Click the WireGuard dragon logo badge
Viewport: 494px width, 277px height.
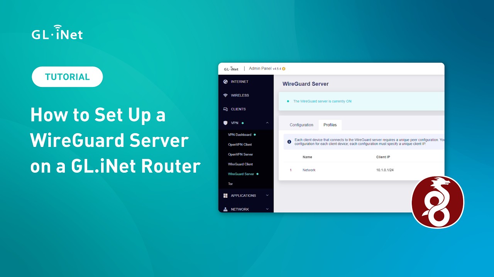(x=438, y=202)
